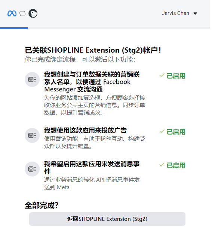Click the 全部完成? heading text

click(42, 205)
